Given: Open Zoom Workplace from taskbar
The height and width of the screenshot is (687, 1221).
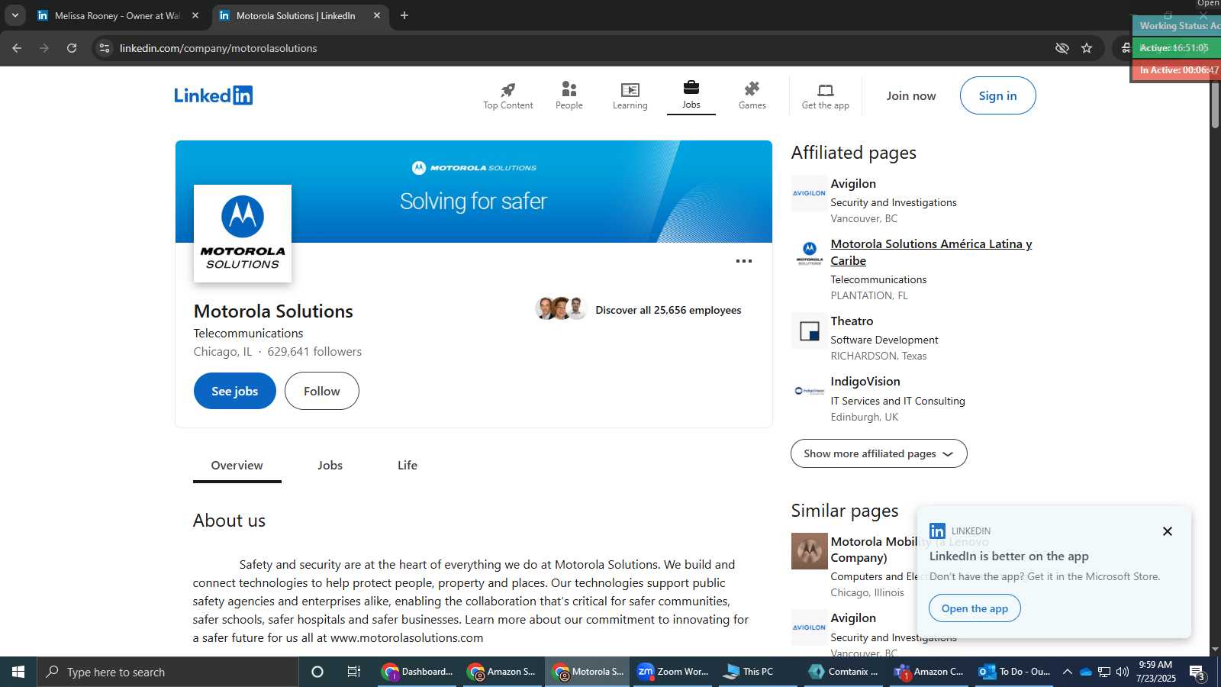Looking at the screenshot, I should click(x=673, y=672).
